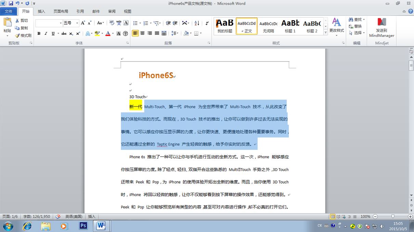Show paragraph marks icon
414x232 pixels.
[x=207, y=23]
